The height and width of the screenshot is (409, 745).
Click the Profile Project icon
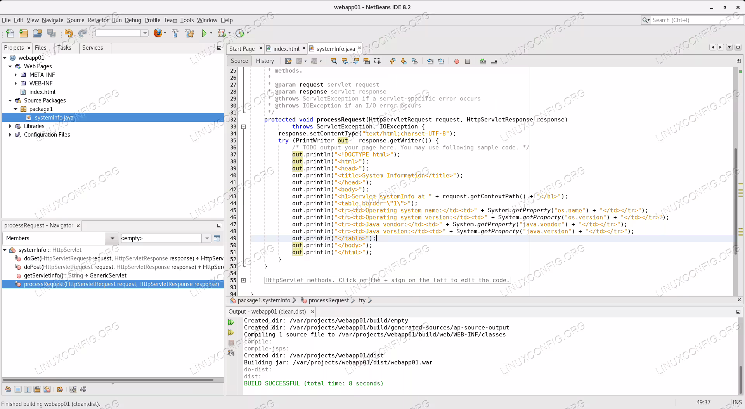click(x=240, y=33)
